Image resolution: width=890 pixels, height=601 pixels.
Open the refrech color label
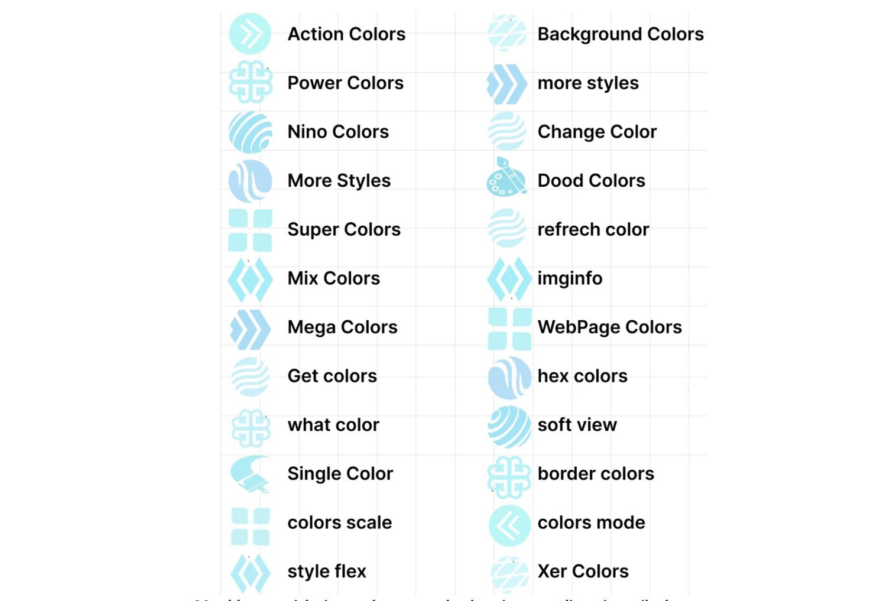tap(593, 229)
